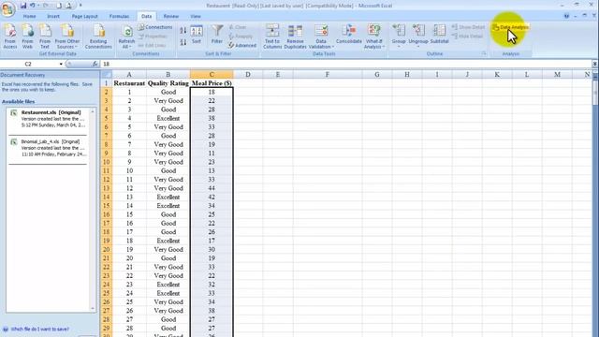Image resolution: width=599 pixels, height=337 pixels.
Task: Expand the Ungroup dropdown arrow
Action: (x=418, y=47)
